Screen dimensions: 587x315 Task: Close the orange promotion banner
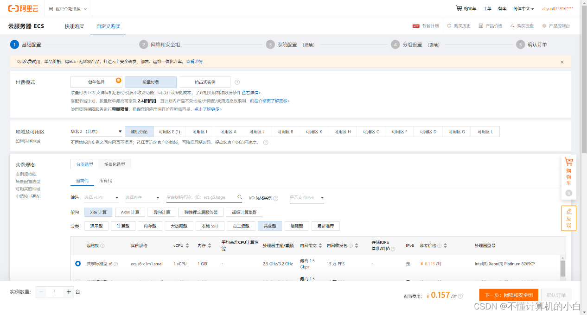point(562,62)
